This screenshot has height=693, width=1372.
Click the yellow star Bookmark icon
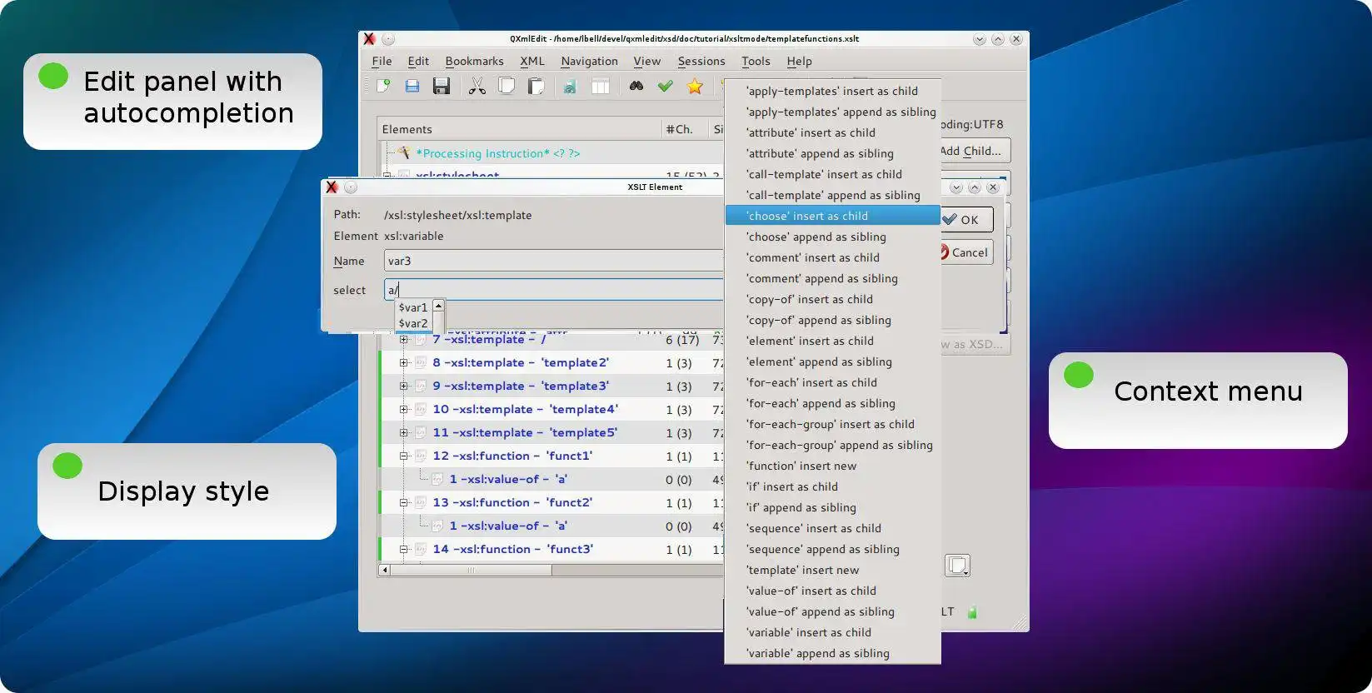pos(695,86)
